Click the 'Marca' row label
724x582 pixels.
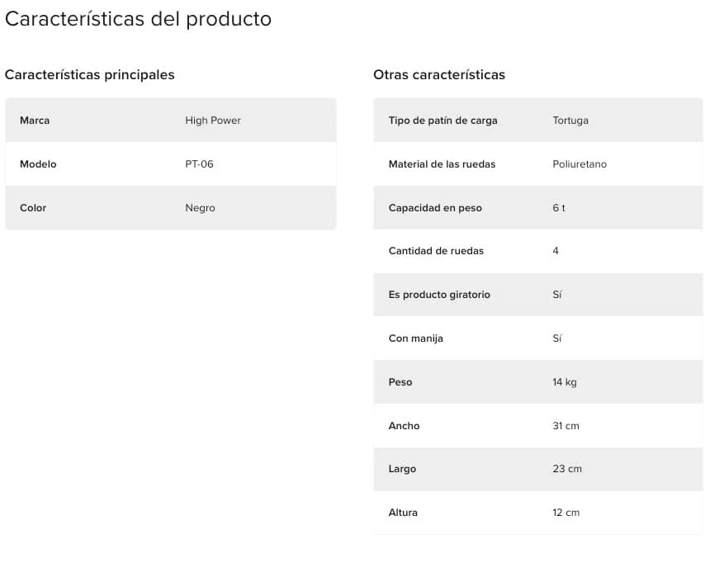point(35,121)
